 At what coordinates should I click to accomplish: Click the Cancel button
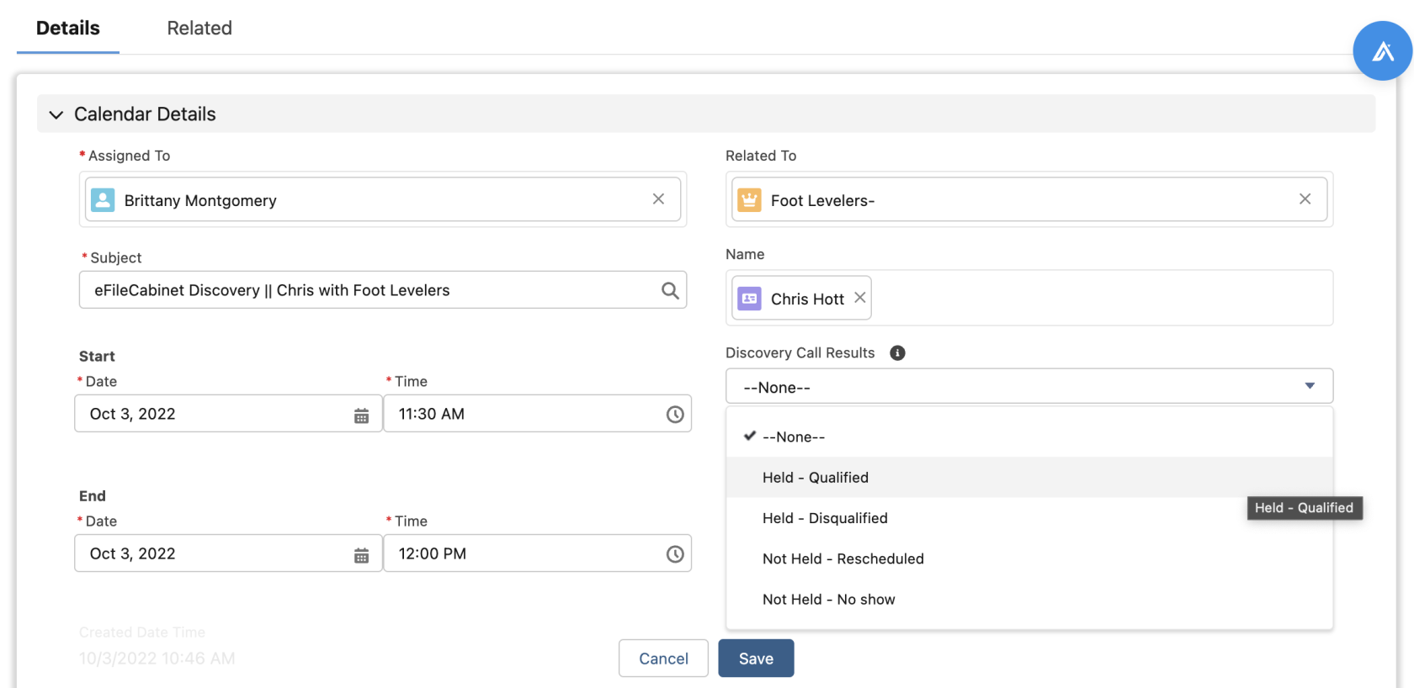tap(663, 659)
